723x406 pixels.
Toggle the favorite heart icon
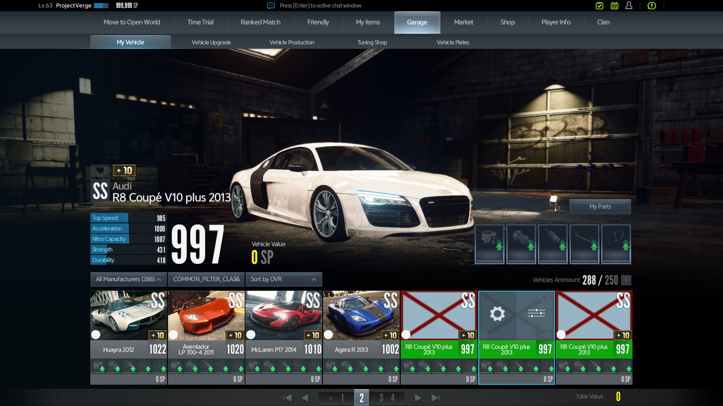[100, 171]
